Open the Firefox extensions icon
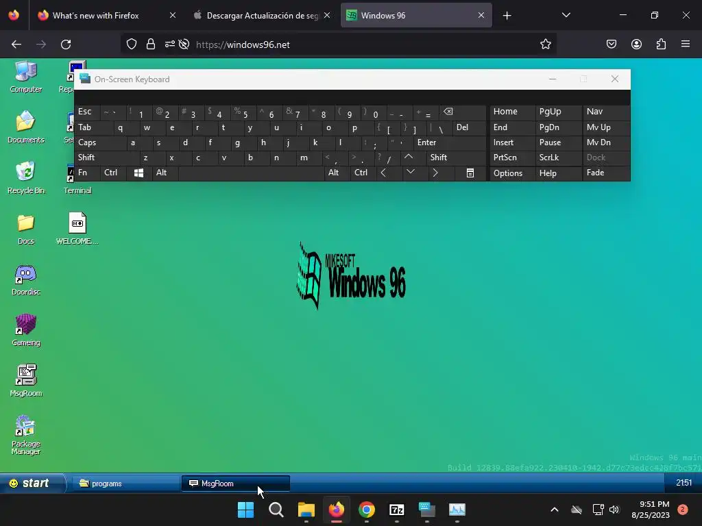Image resolution: width=702 pixels, height=526 pixels. pyautogui.click(x=661, y=45)
